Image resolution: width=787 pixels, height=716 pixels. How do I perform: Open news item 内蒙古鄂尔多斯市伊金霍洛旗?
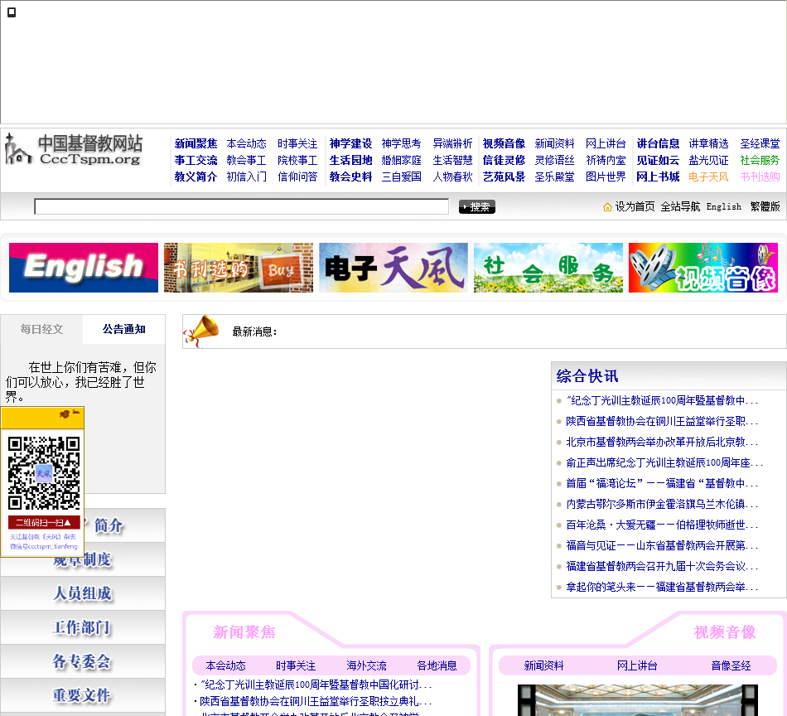pyautogui.click(x=662, y=504)
